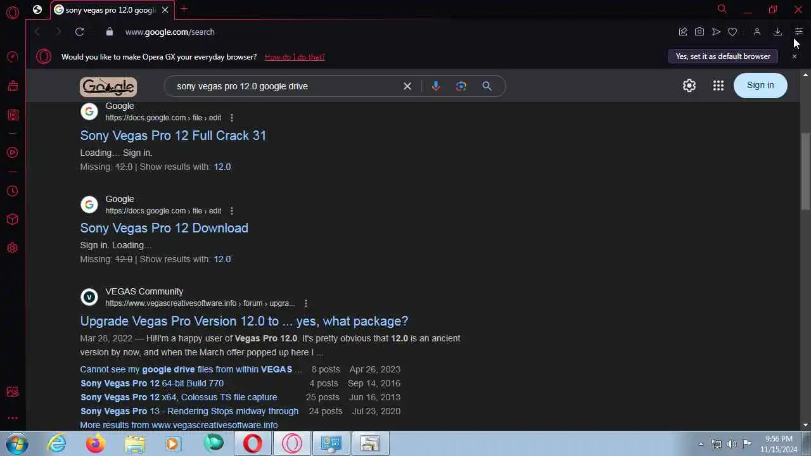Open sidebar Settings gear icon
The width and height of the screenshot is (811, 456).
(x=12, y=248)
